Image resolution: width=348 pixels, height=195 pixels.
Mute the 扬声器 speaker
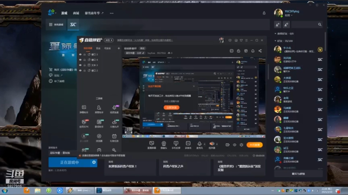(x=212, y=145)
